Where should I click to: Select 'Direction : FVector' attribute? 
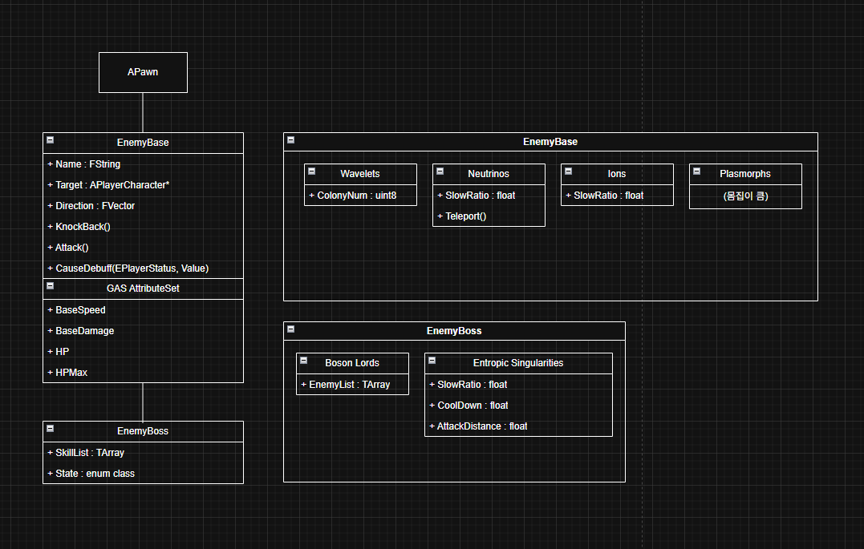[x=144, y=206]
